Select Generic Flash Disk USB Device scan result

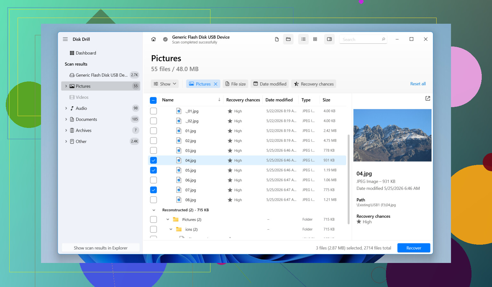click(101, 75)
